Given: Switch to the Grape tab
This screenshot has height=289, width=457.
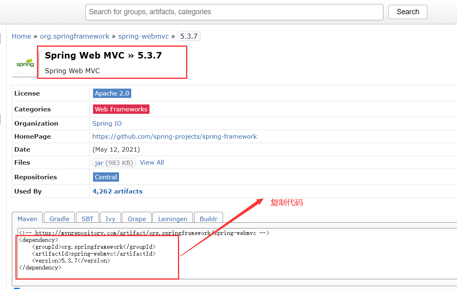Looking at the screenshot, I should [136, 219].
